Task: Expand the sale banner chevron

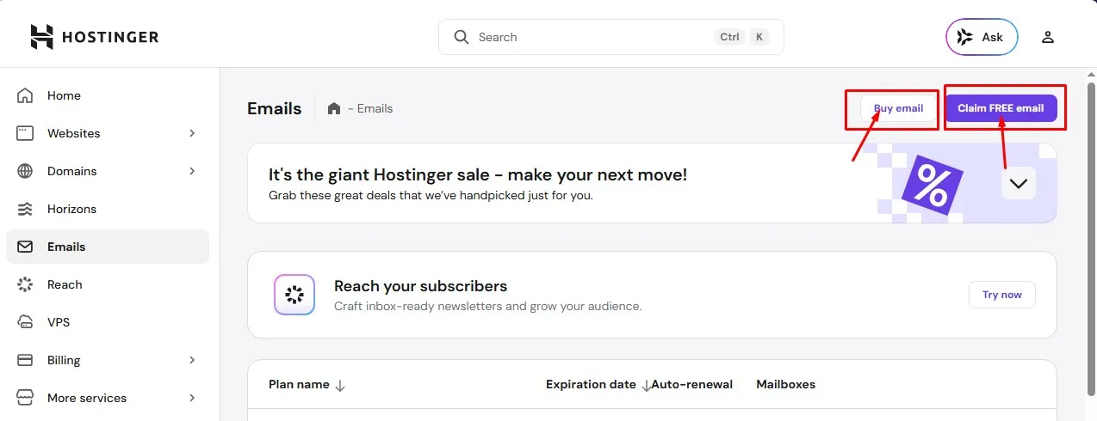Action: tap(1019, 183)
